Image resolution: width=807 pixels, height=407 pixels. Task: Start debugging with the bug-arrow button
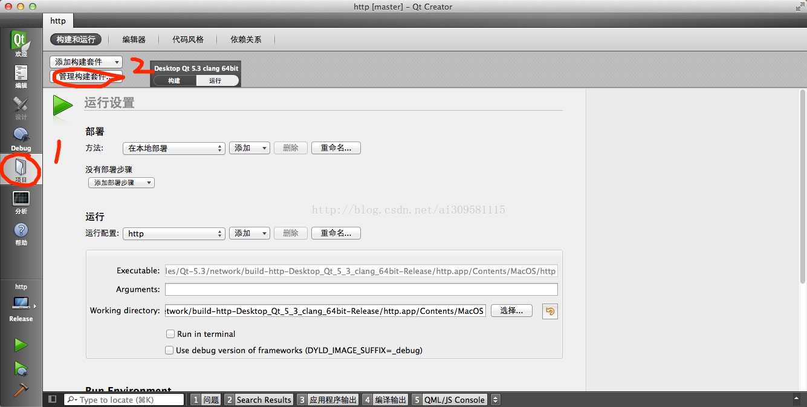coord(21,368)
